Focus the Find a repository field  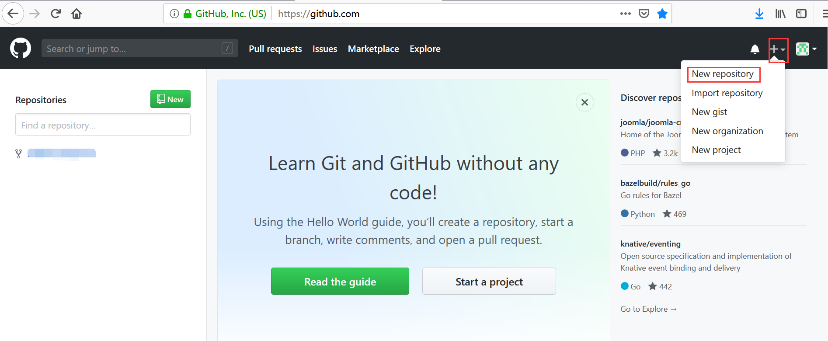click(x=103, y=125)
